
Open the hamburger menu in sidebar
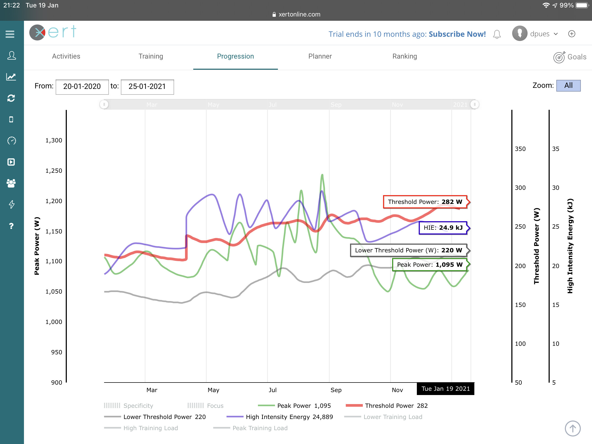point(10,34)
